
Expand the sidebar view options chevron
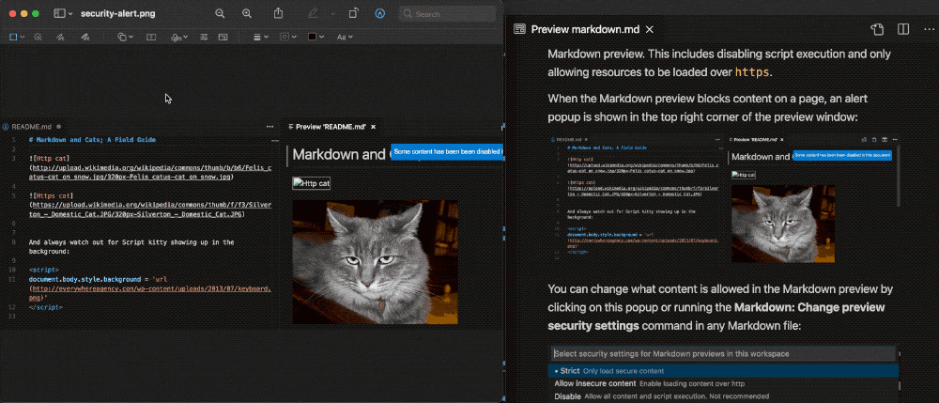point(70,14)
